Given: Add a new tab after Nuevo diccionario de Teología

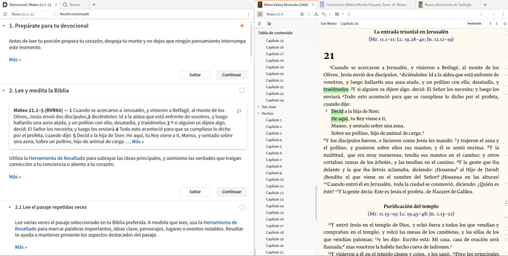Looking at the screenshot, I should click(485, 5).
